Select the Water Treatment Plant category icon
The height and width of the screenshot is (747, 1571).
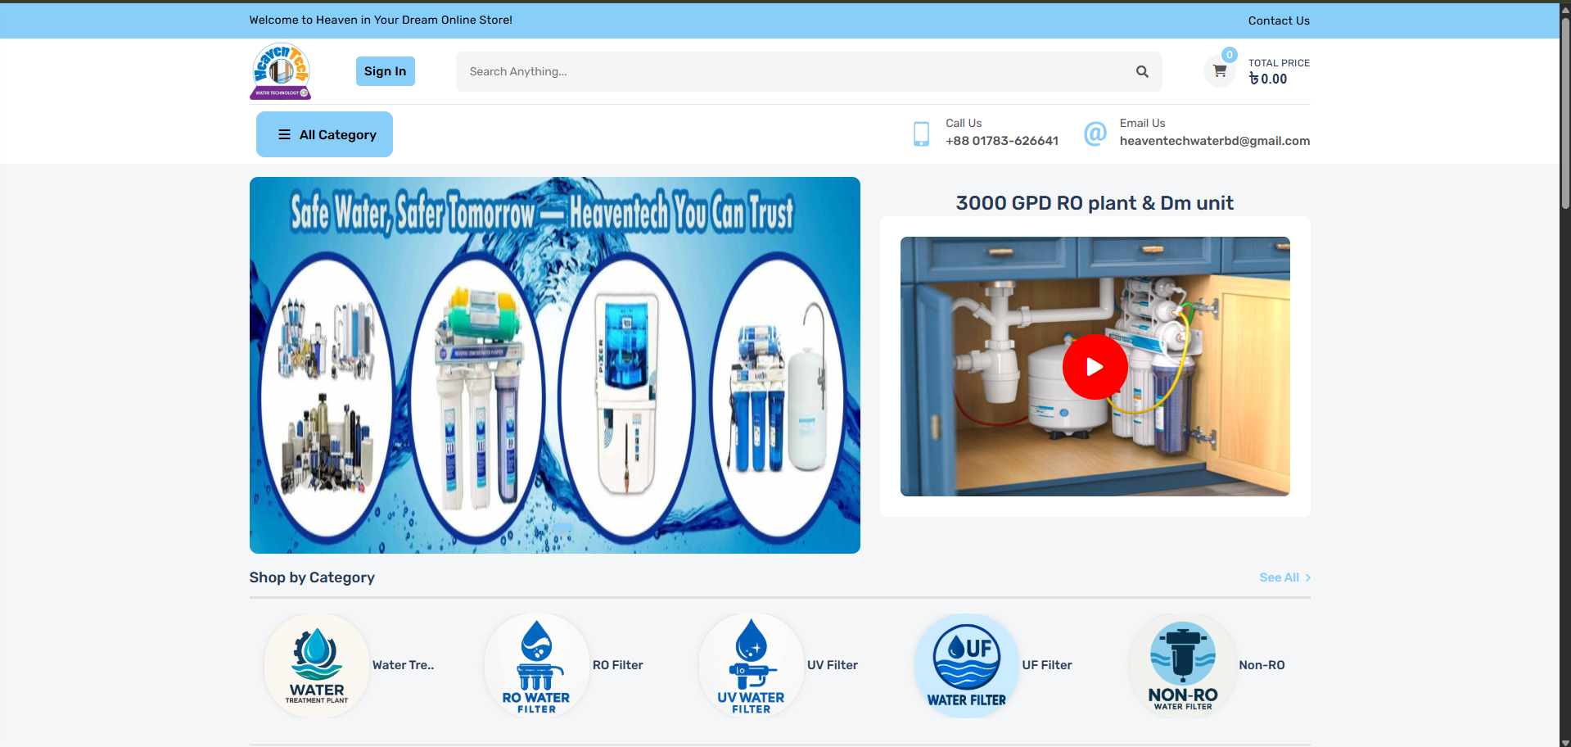317,665
